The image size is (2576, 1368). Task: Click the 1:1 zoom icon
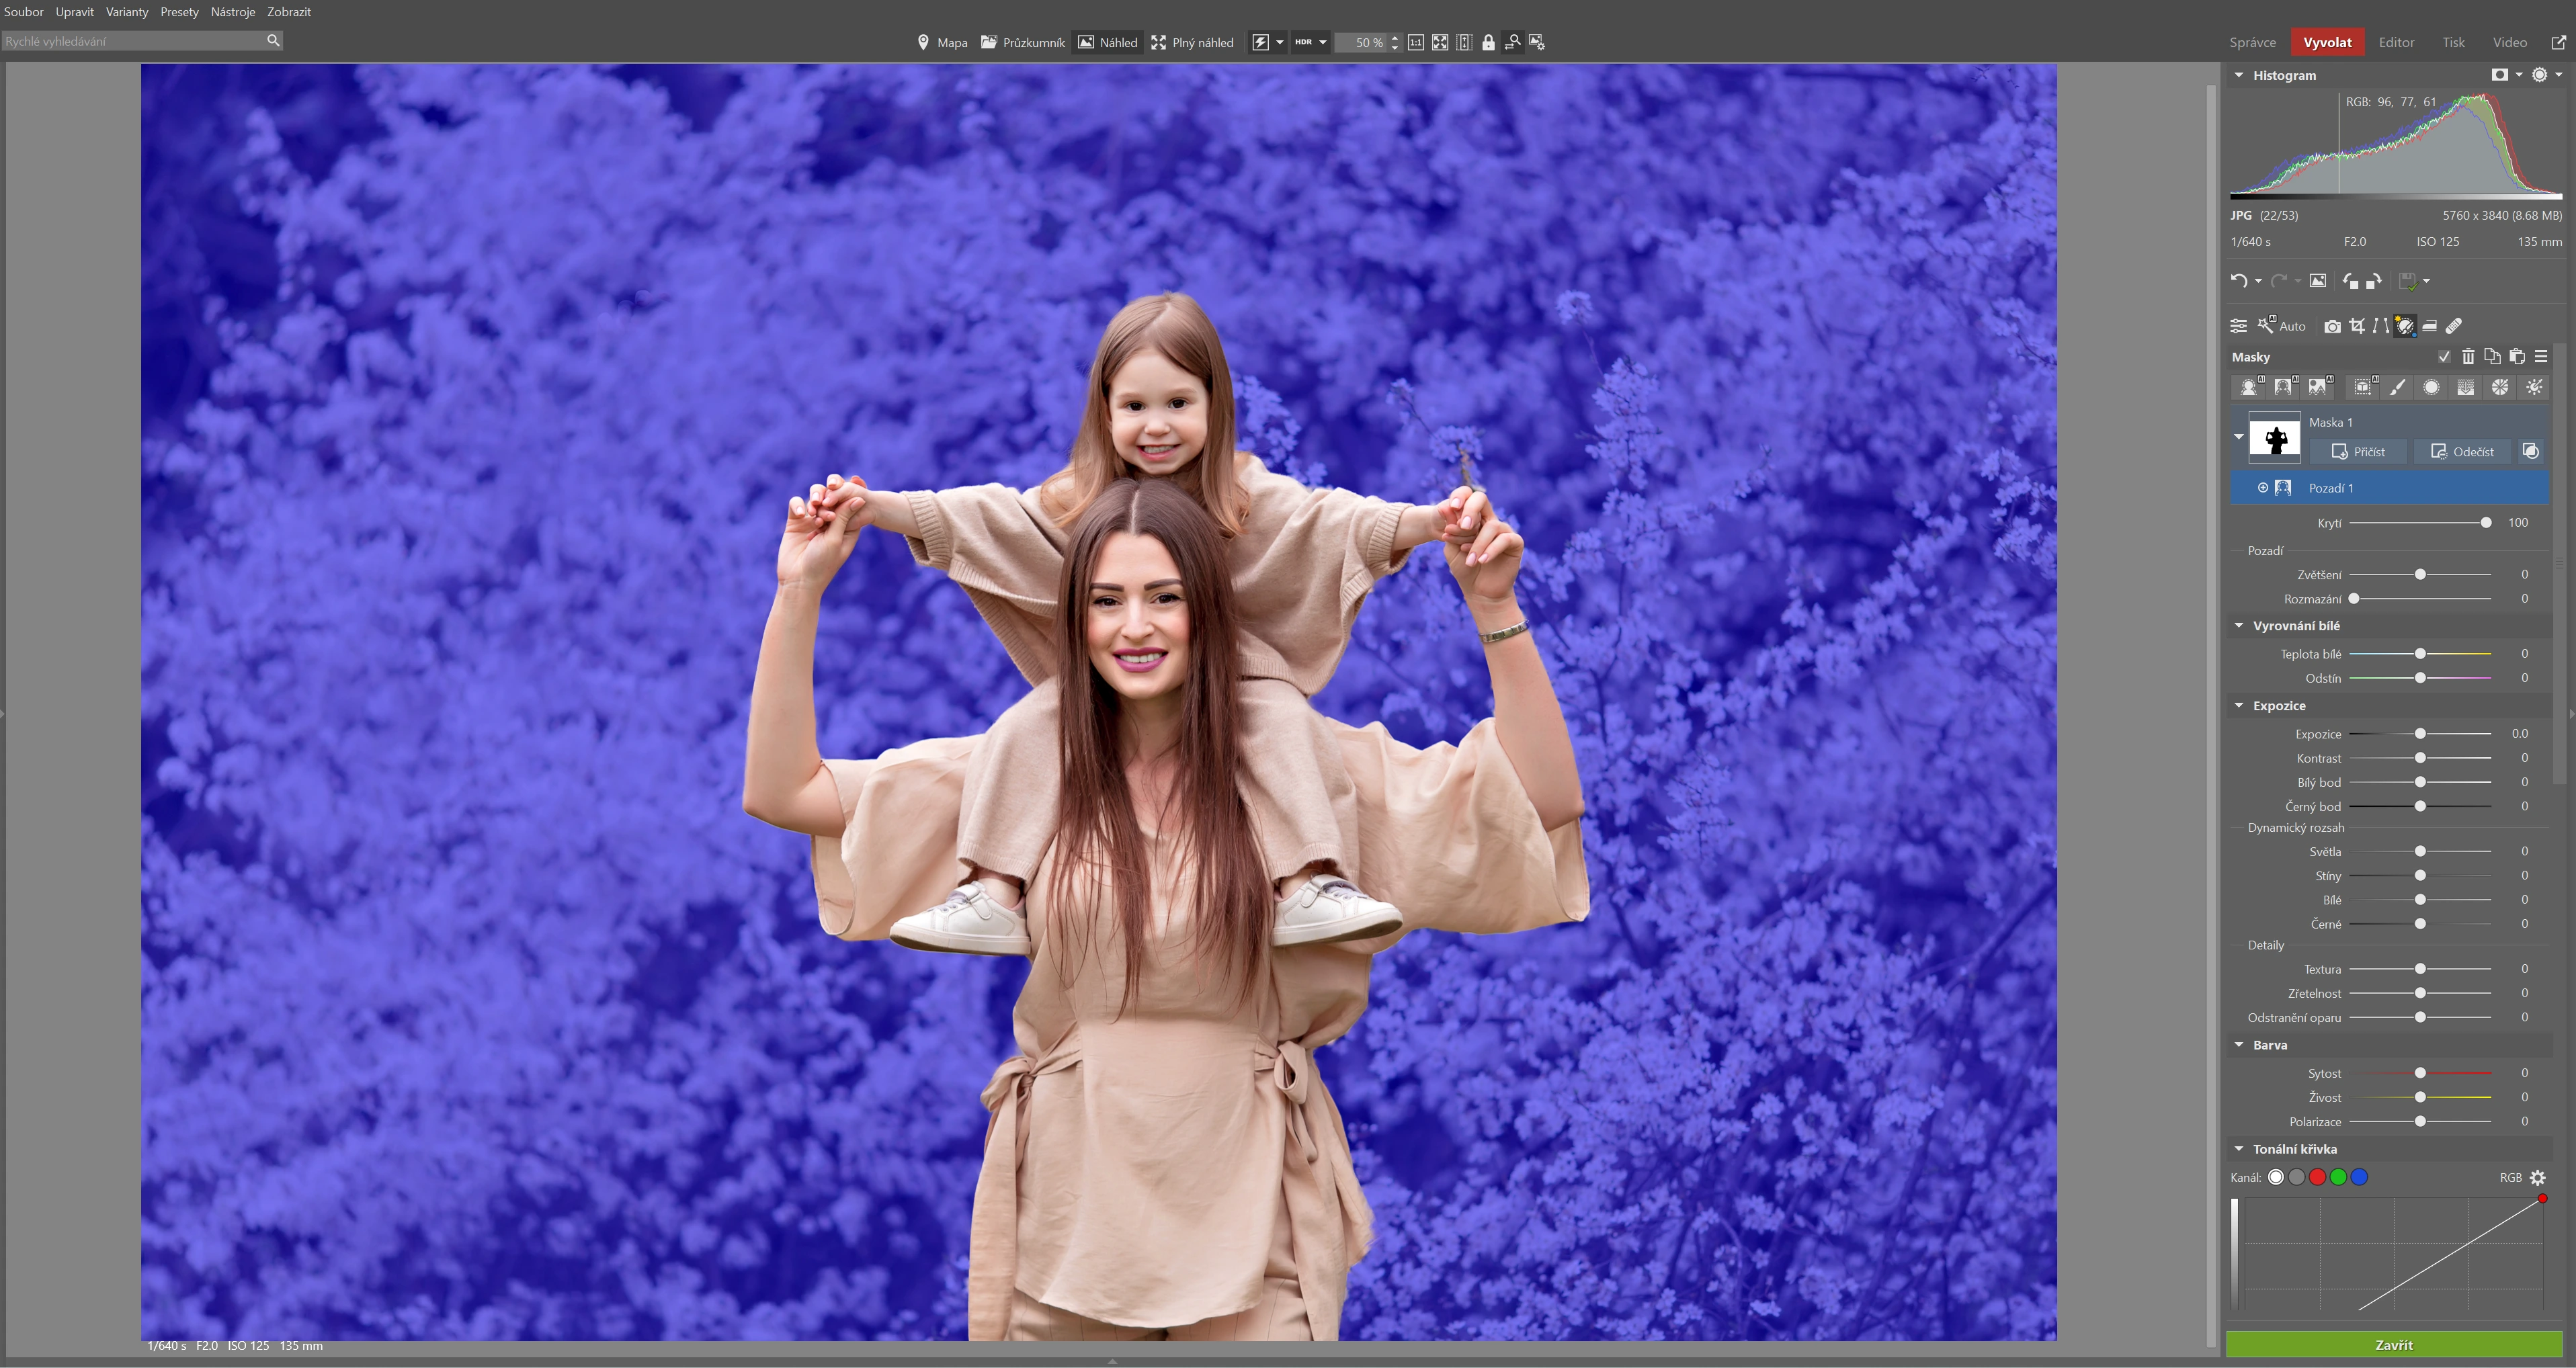click(1415, 42)
